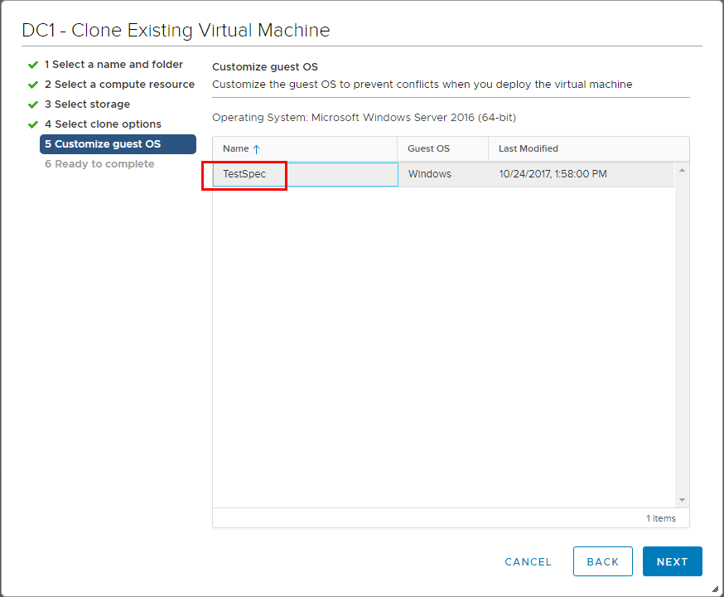Click the BACK button
Viewport: 724px width, 597px height.
tap(602, 561)
